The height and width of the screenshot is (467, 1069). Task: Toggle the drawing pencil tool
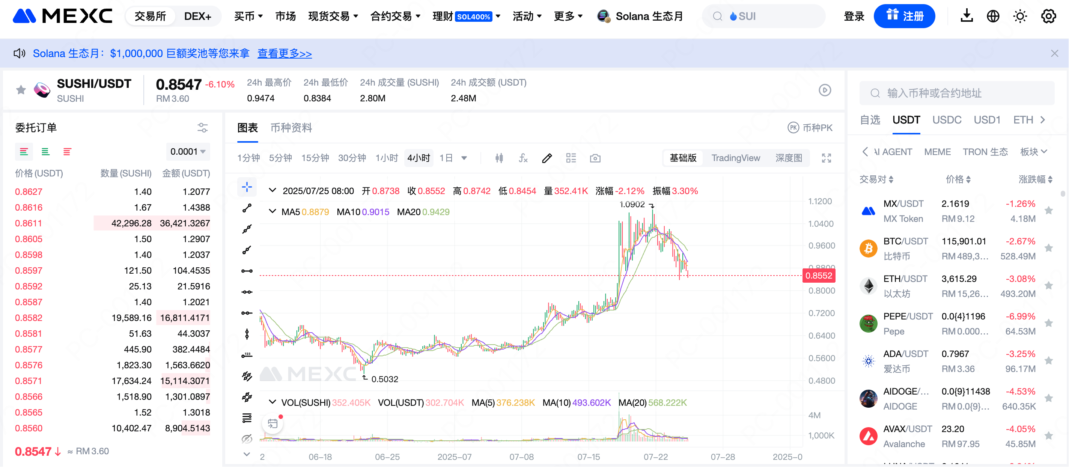coord(547,158)
